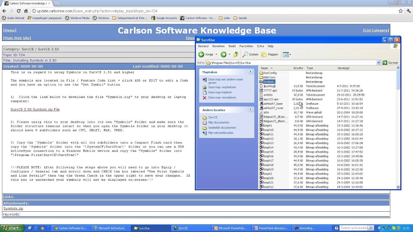This screenshot has width=413, height=232.
Task: Click 'Deze map kopiëren' task link
Action: point(220,92)
